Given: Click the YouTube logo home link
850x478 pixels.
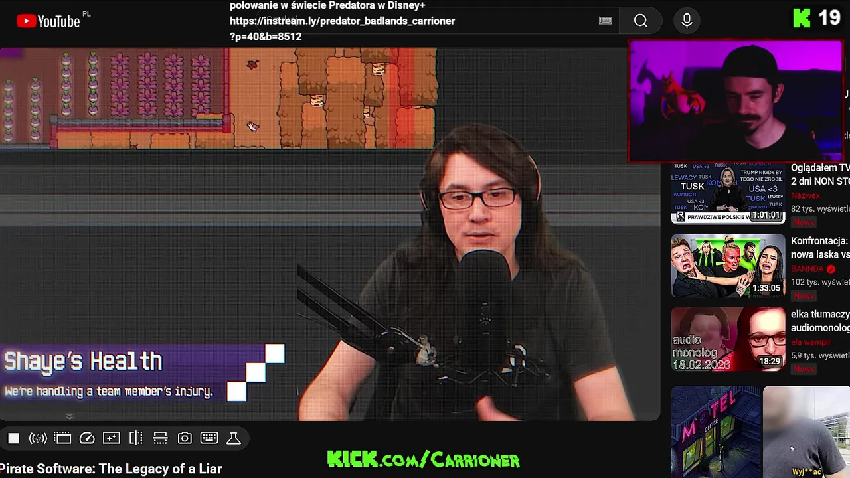Looking at the screenshot, I should click(x=48, y=21).
